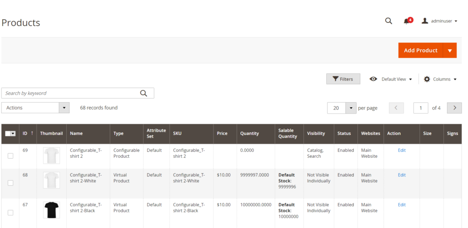Click the black T-shirt thumbnail
This screenshot has height=228, width=468.
[52, 210]
